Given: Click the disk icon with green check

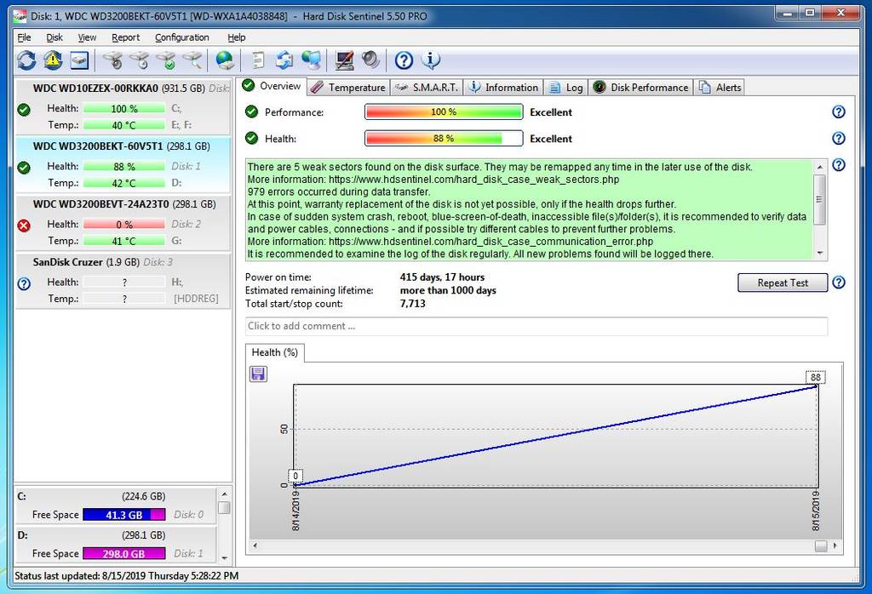Looking at the screenshot, I should pyautogui.click(x=166, y=60).
